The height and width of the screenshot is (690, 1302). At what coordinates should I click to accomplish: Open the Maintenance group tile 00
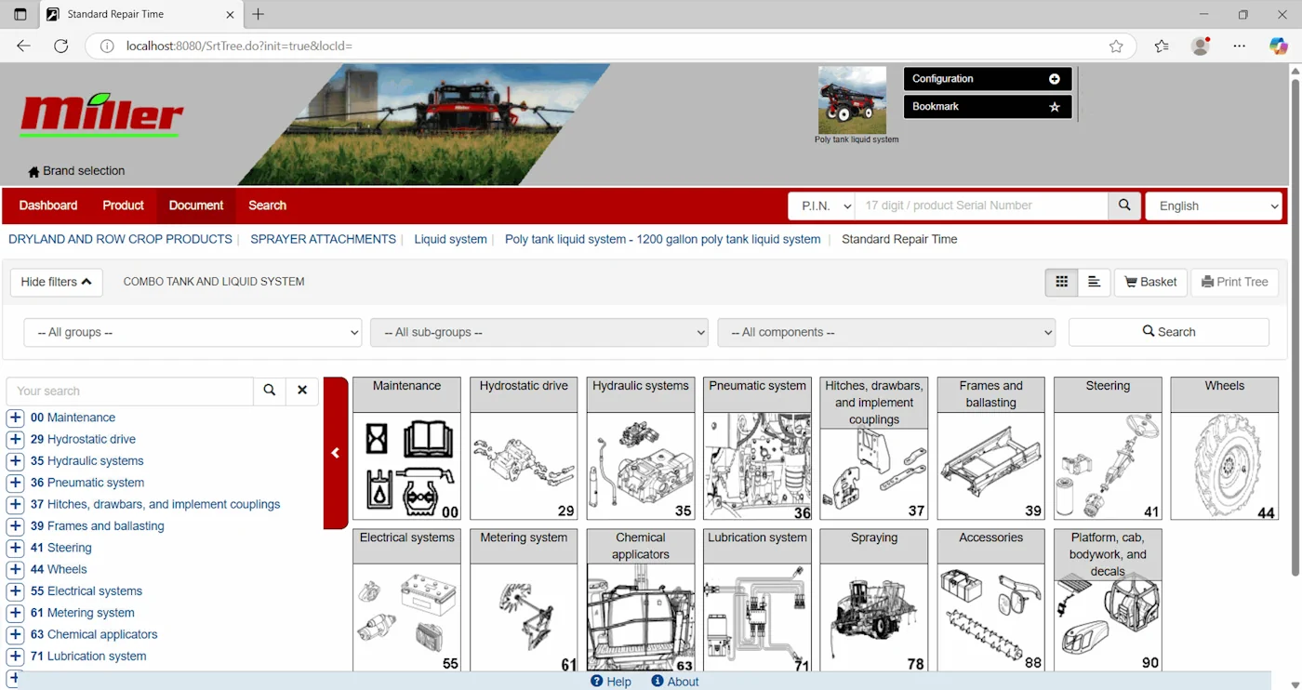click(406, 448)
